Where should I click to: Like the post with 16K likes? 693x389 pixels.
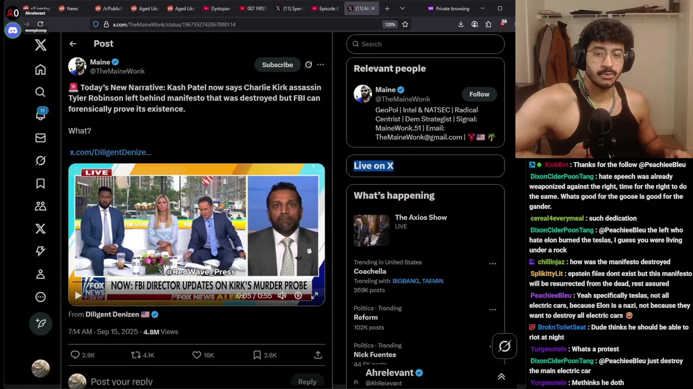tap(203, 355)
